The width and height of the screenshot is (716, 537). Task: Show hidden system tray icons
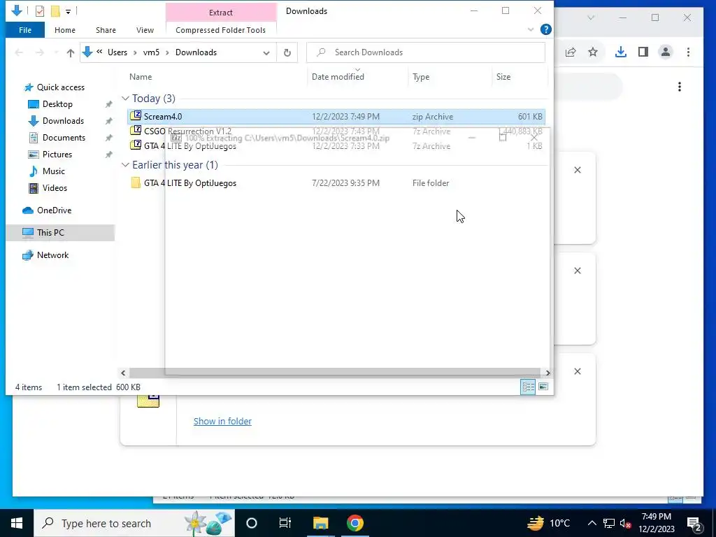(592, 523)
